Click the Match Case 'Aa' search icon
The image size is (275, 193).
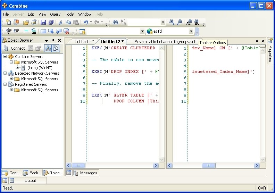(x=189, y=23)
